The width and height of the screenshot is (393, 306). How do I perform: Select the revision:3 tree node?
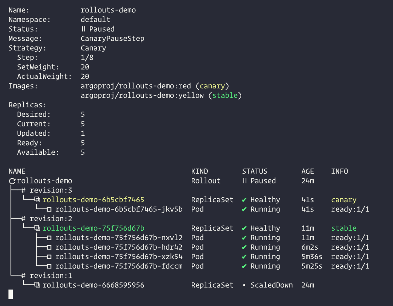[47, 190]
